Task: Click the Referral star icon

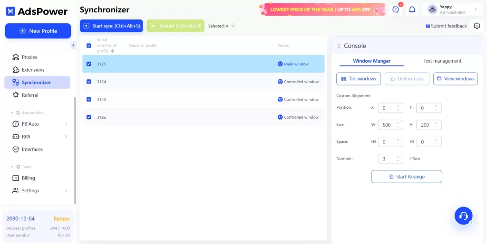Action: 16,95
